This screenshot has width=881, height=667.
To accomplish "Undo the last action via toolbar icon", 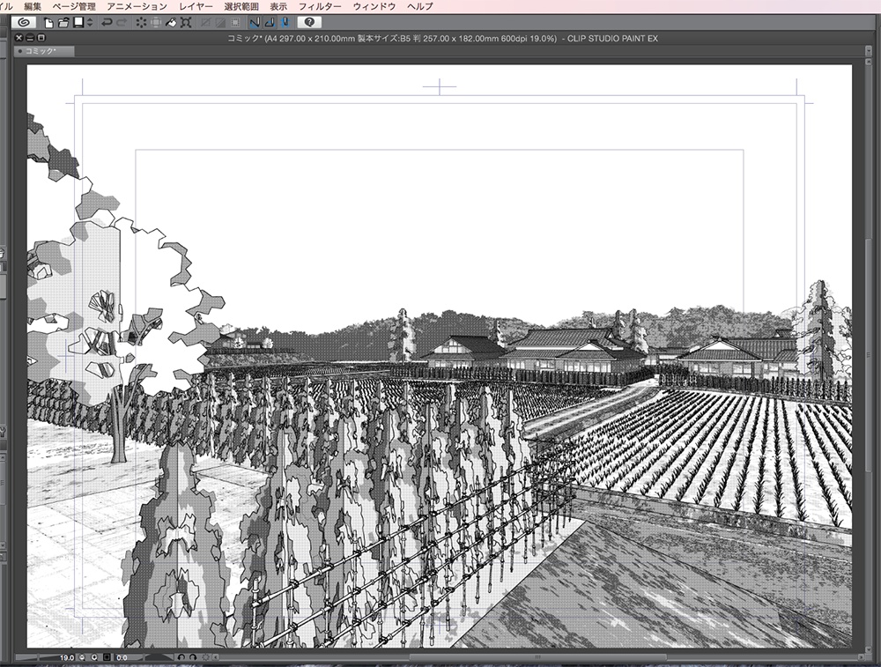I will (107, 25).
